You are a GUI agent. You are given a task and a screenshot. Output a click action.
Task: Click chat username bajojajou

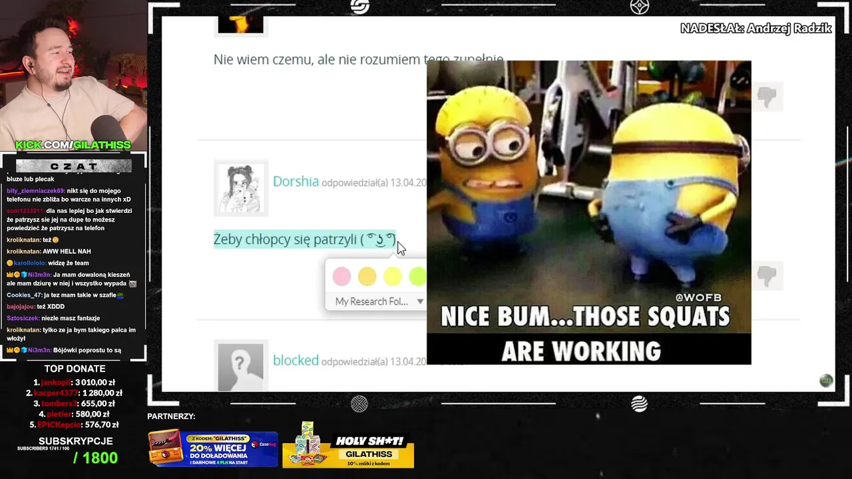tap(21, 307)
